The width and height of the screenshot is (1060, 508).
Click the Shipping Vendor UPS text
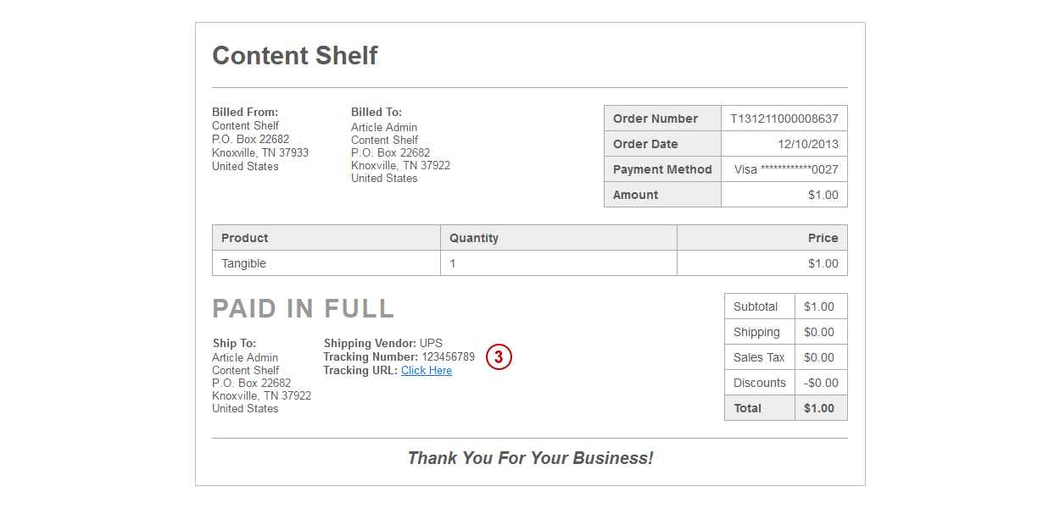[383, 343]
